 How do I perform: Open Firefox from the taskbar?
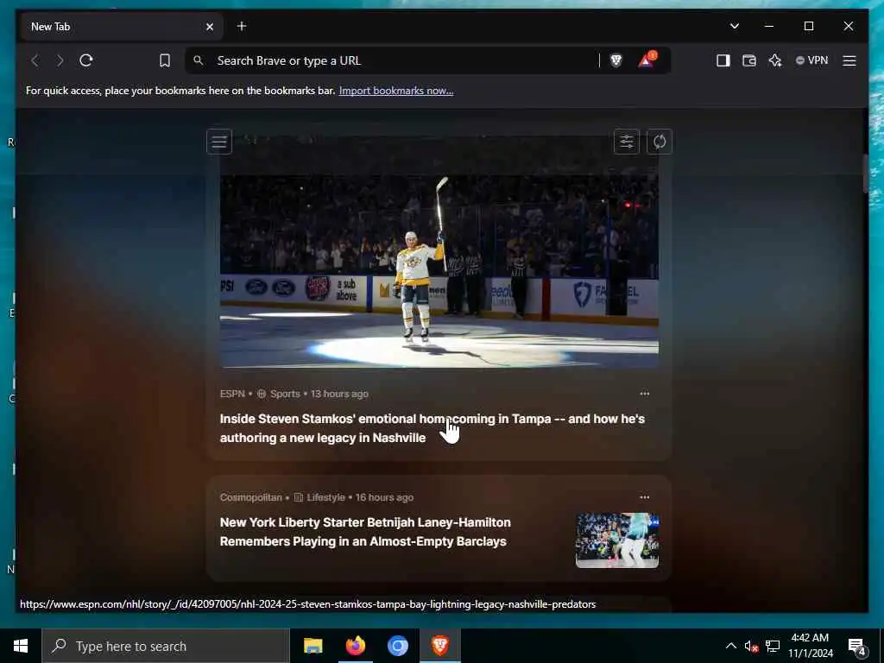coord(355,646)
